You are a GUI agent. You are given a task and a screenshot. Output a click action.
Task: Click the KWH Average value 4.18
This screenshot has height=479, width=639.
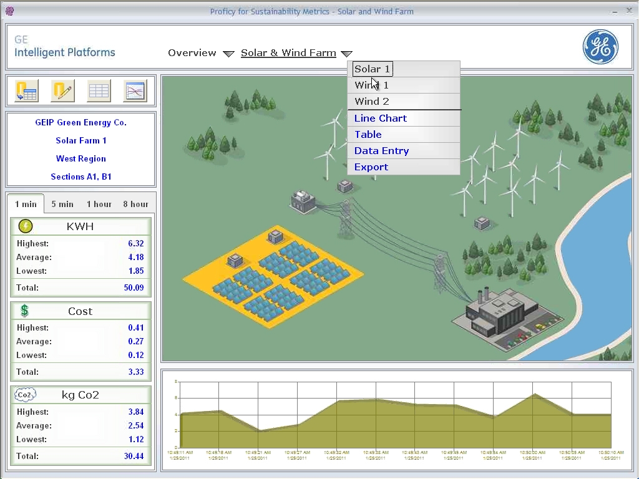pos(135,258)
